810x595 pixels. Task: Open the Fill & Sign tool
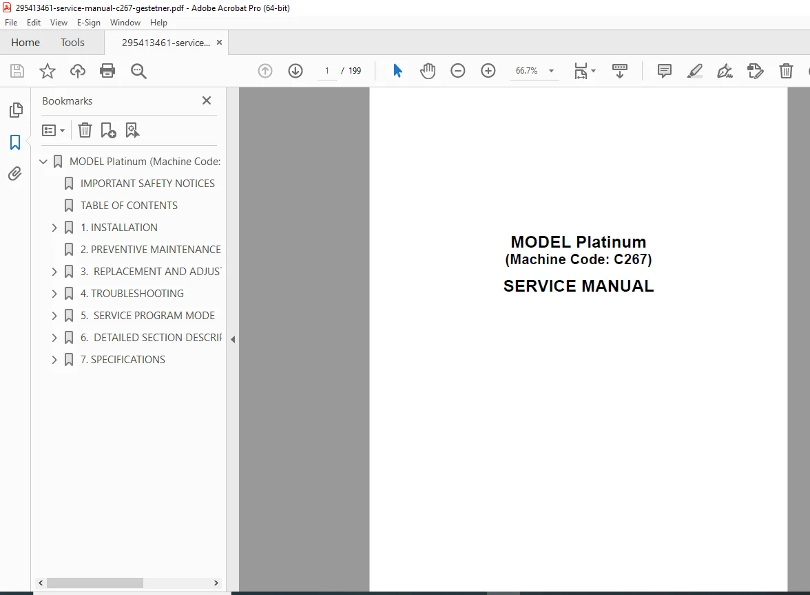tap(725, 71)
